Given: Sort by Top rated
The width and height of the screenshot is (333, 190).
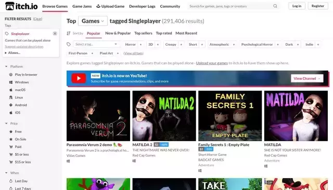Looking at the screenshot, I should (x=164, y=33).
